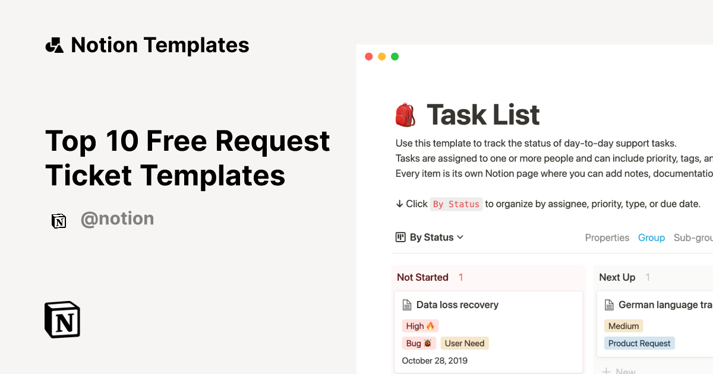Follow the @notion profile link
Viewport: 713px width, 374px height.
[x=117, y=219]
